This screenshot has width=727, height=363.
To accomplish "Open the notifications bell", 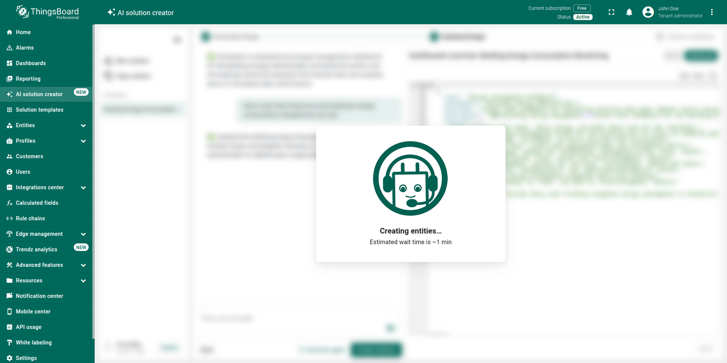I will pyautogui.click(x=629, y=12).
